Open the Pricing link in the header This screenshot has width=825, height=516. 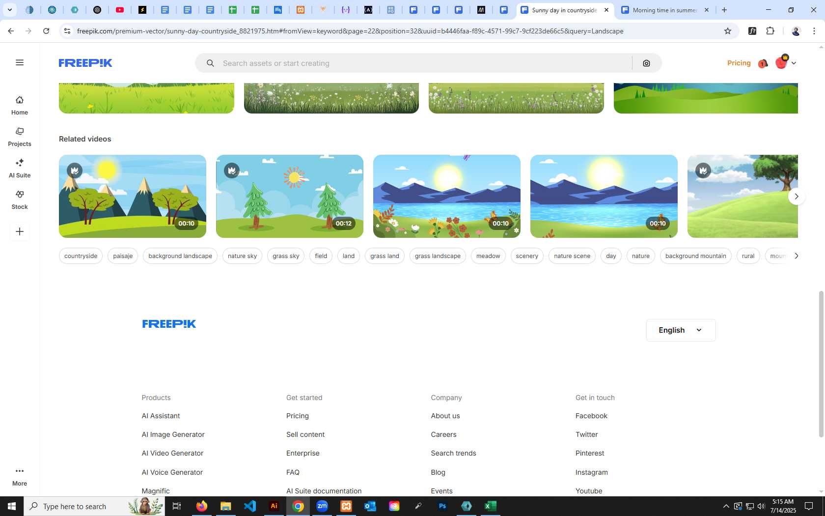coord(739,63)
